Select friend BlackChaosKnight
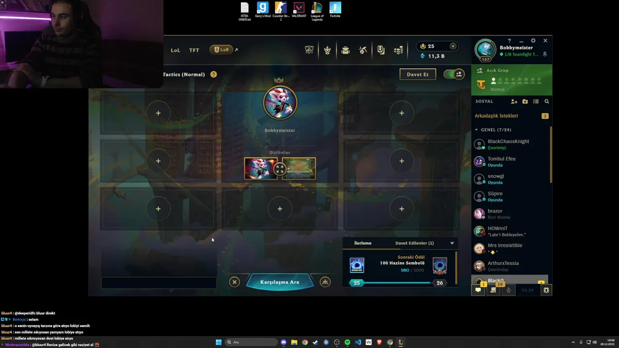The width and height of the screenshot is (619, 348). tap(511, 144)
